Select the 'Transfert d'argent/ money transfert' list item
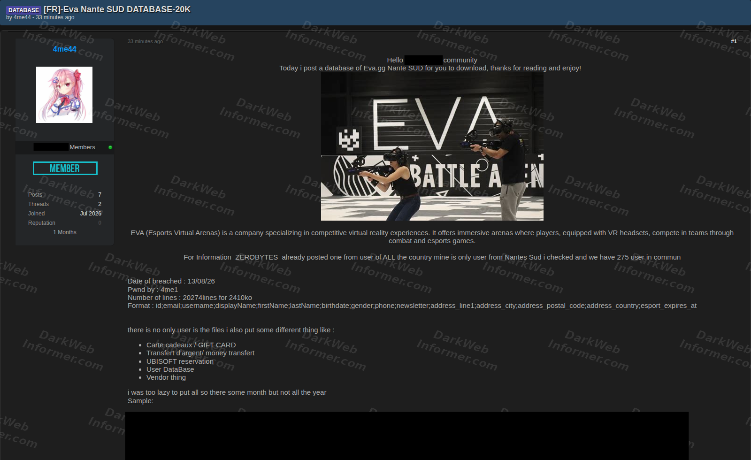Image resolution: width=751 pixels, height=460 pixels. click(200, 353)
